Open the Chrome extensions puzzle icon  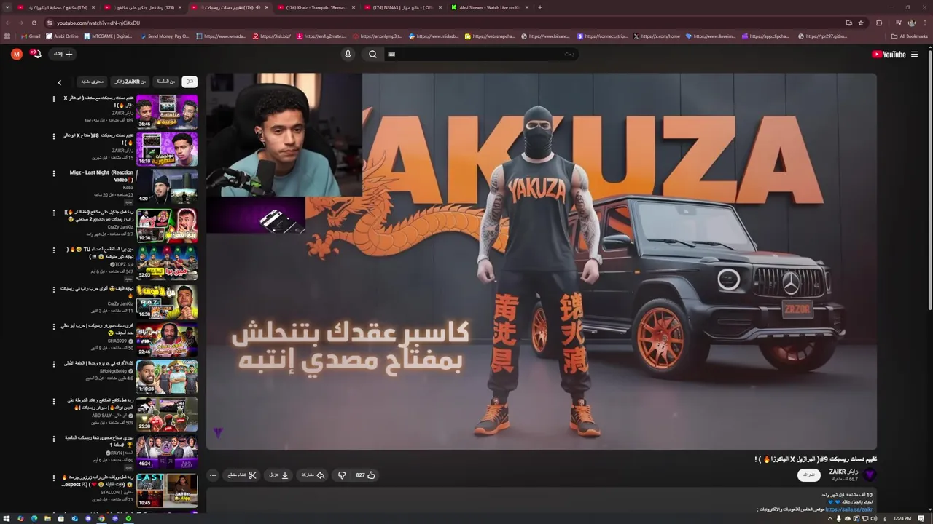click(879, 23)
